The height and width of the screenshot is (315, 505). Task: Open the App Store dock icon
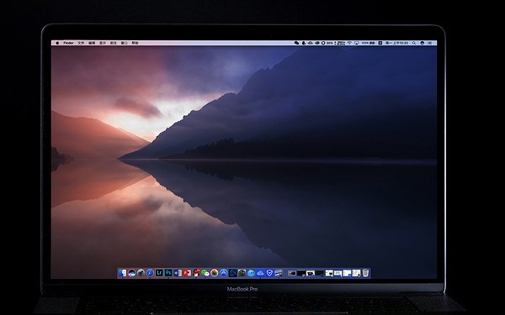(224, 273)
